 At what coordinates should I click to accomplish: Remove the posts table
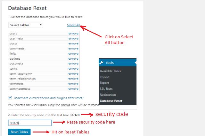click(x=73, y=44)
